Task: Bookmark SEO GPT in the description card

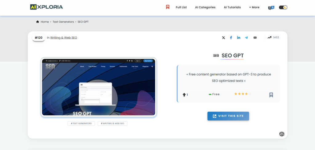Action: coord(271,95)
